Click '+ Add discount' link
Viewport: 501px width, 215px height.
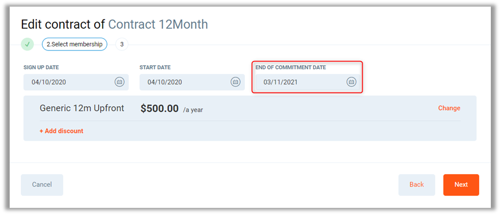[61, 131]
